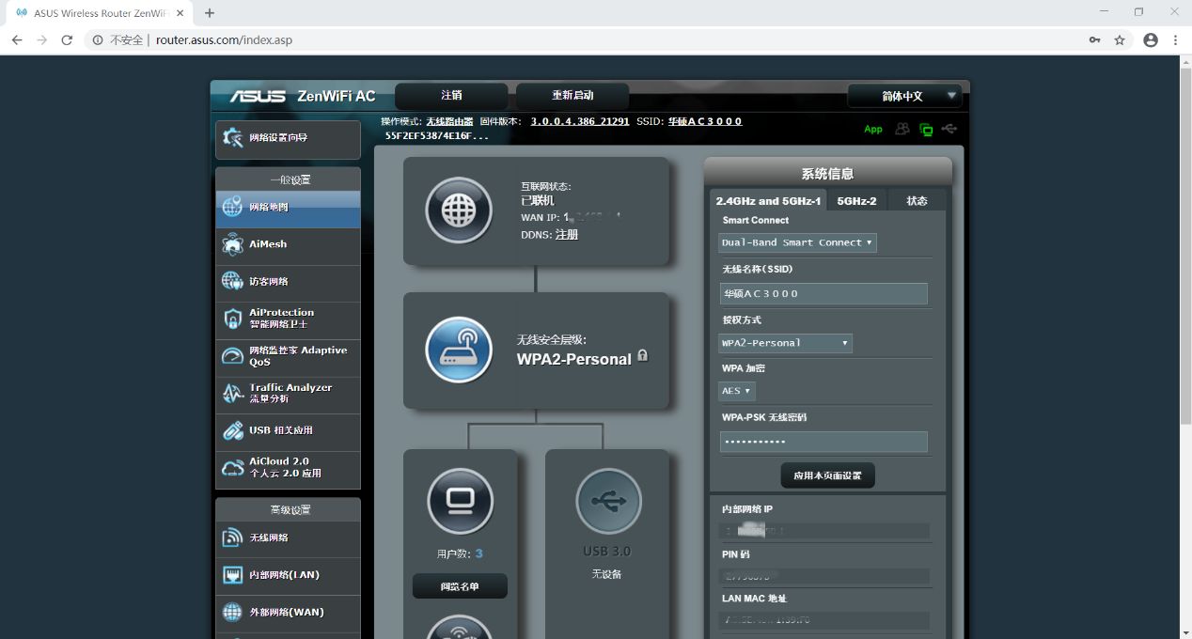Switch to the 2.4GHz and 5GHz-1 tab
The image size is (1192, 639).
pos(768,201)
